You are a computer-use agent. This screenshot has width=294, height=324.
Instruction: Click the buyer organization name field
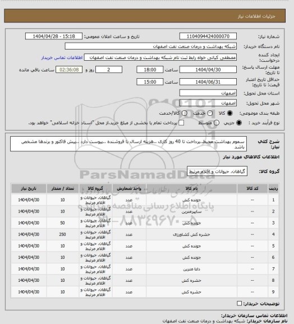pos(151,46)
